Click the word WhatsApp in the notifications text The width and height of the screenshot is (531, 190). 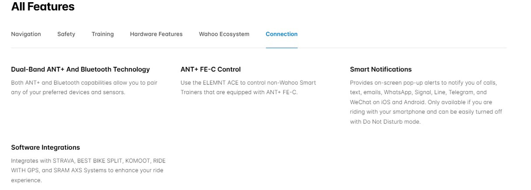pos(398,93)
